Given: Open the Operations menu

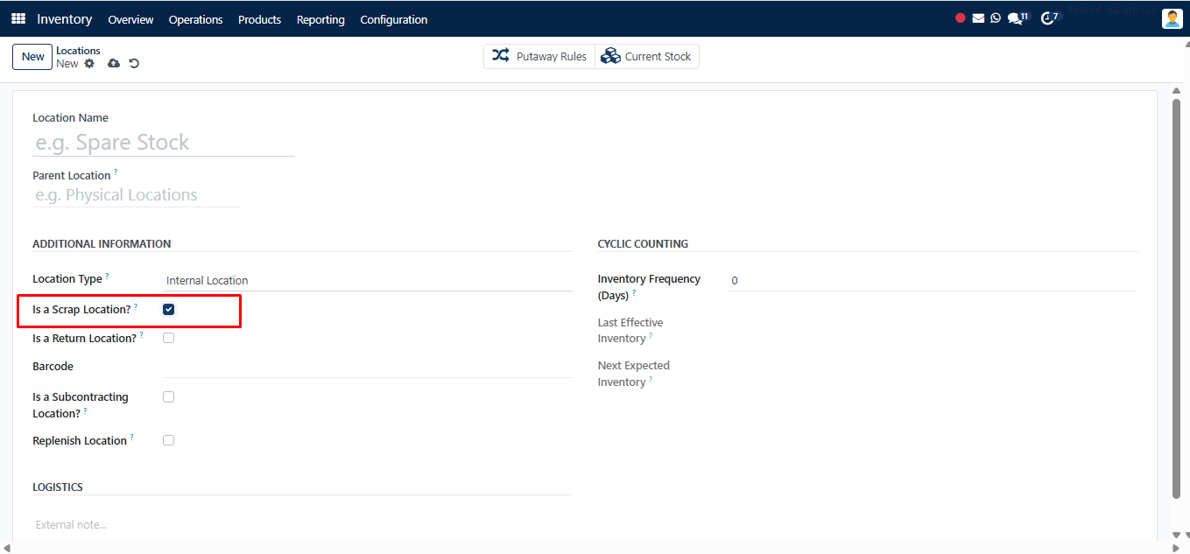Looking at the screenshot, I should (x=196, y=19).
